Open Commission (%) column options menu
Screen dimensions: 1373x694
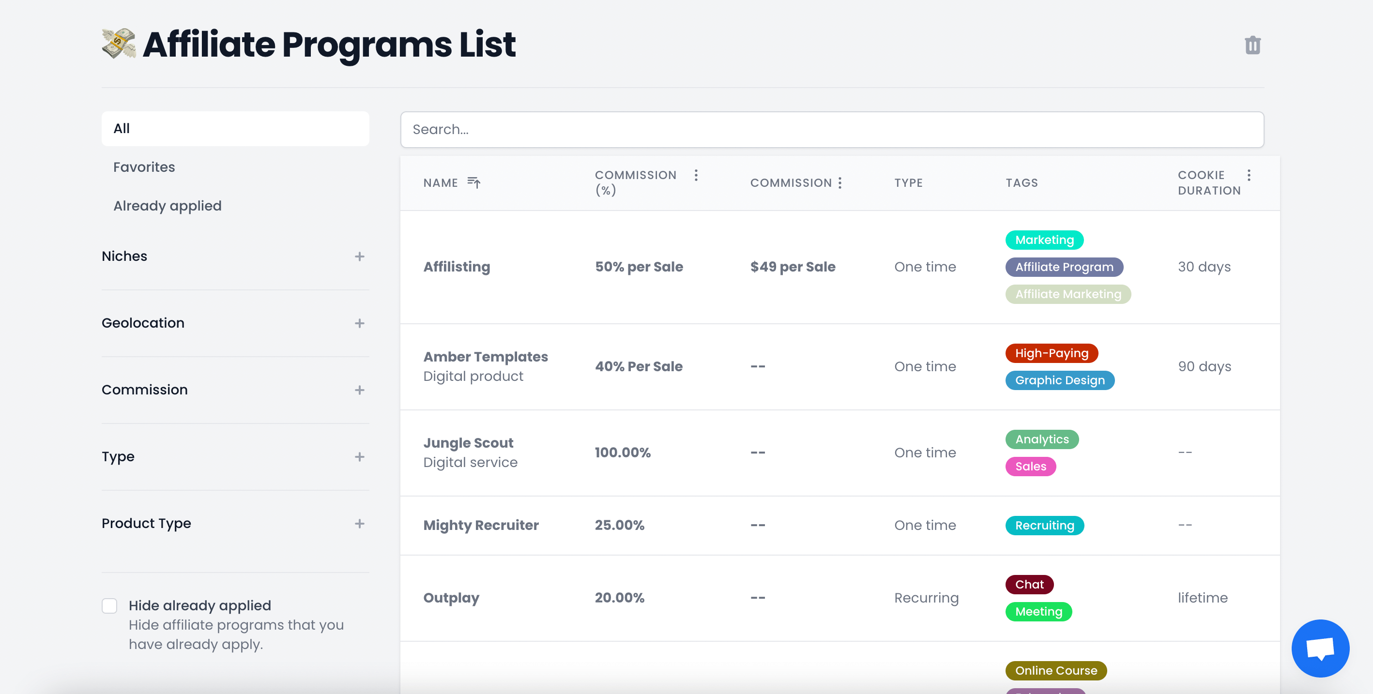coord(696,175)
